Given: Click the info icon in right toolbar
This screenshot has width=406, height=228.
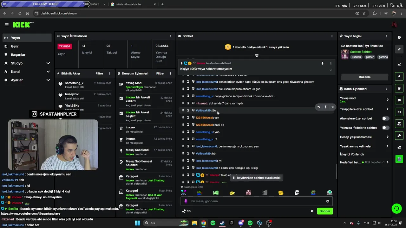Looking at the screenshot, I should coord(399,37).
